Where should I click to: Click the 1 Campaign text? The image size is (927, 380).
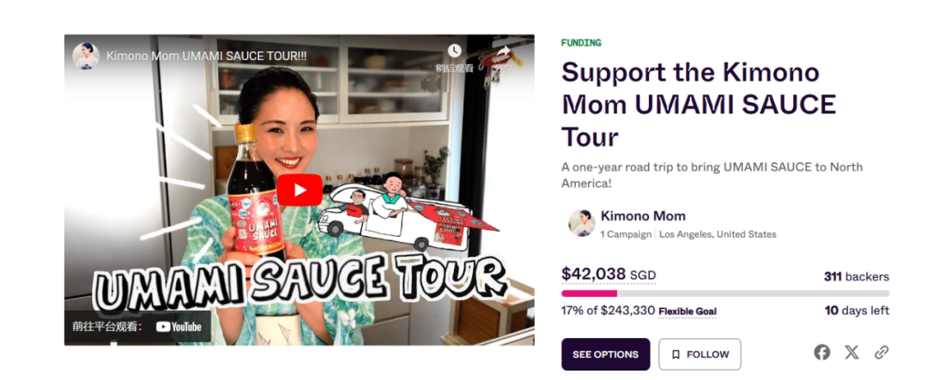click(x=626, y=235)
